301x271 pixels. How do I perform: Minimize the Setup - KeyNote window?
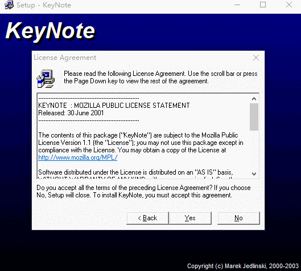237,5
